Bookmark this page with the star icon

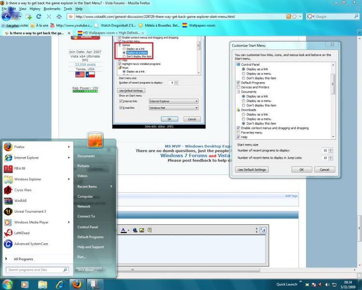click(294, 16)
